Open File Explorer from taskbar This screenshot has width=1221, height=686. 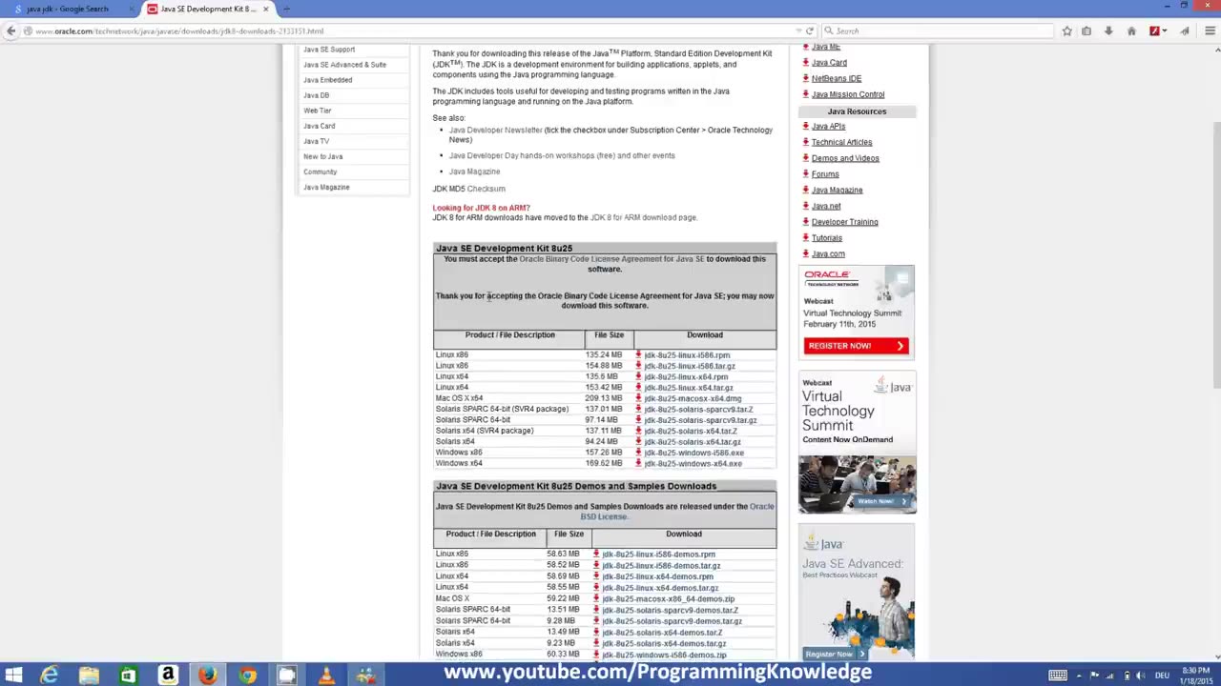pyautogui.click(x=89, y=676)
